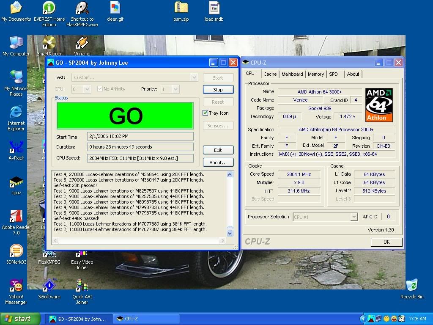The image size is (433, 325).
Task: Click the log scrollbar down arrow
Action: click(230, 233)
